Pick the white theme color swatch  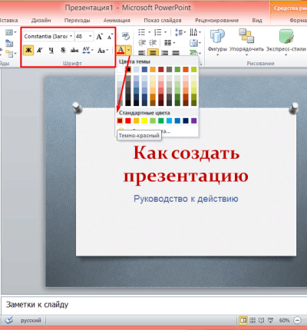120,69
